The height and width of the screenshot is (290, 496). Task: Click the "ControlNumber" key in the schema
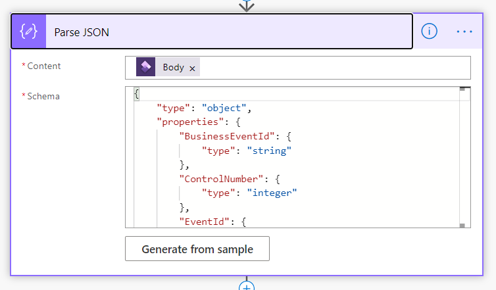pyautogui.click(x=221, y=179)
